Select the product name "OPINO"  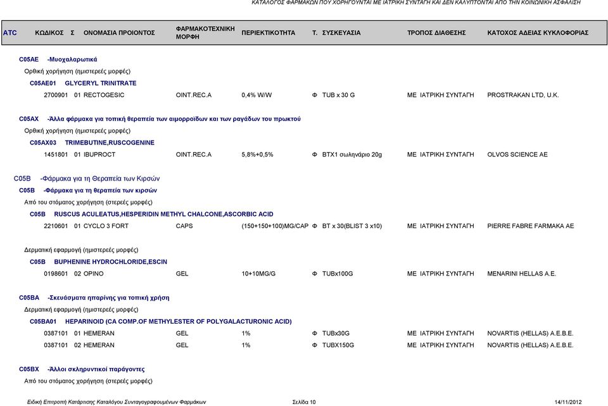(94, 274)
